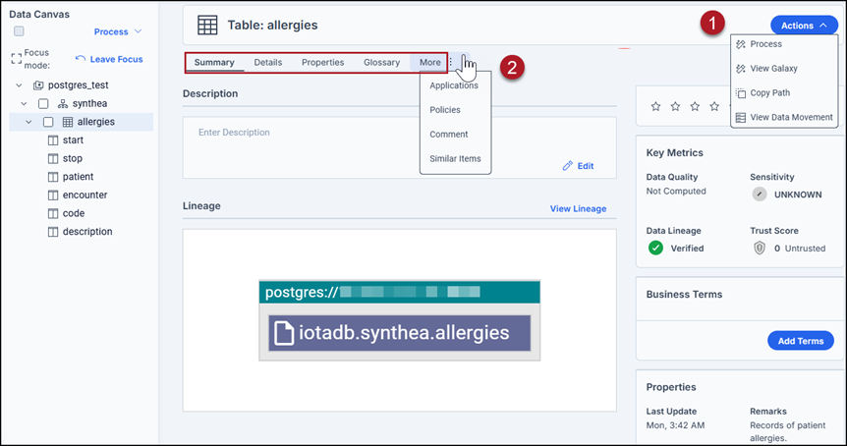
Task: Click the Trust Score shield icon
Action: pos(760,248)
